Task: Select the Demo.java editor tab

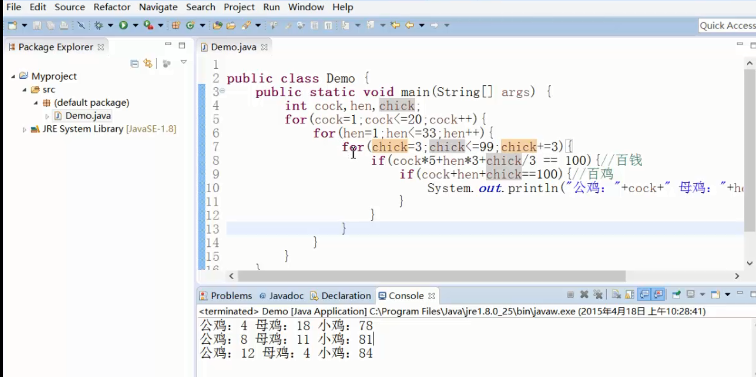Action: pyautogui.click(x=233, y=47)
